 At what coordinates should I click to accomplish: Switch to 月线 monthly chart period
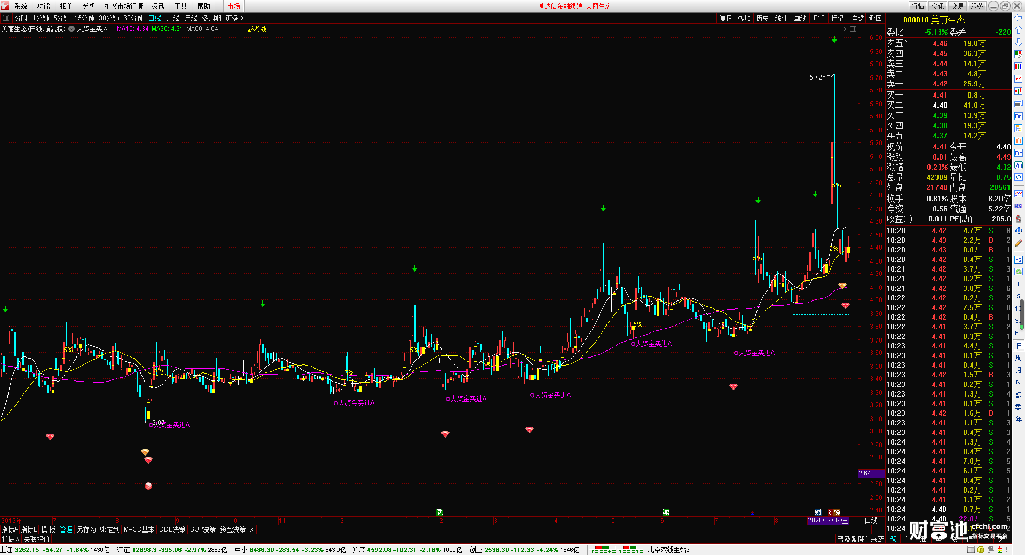(191, 18)
